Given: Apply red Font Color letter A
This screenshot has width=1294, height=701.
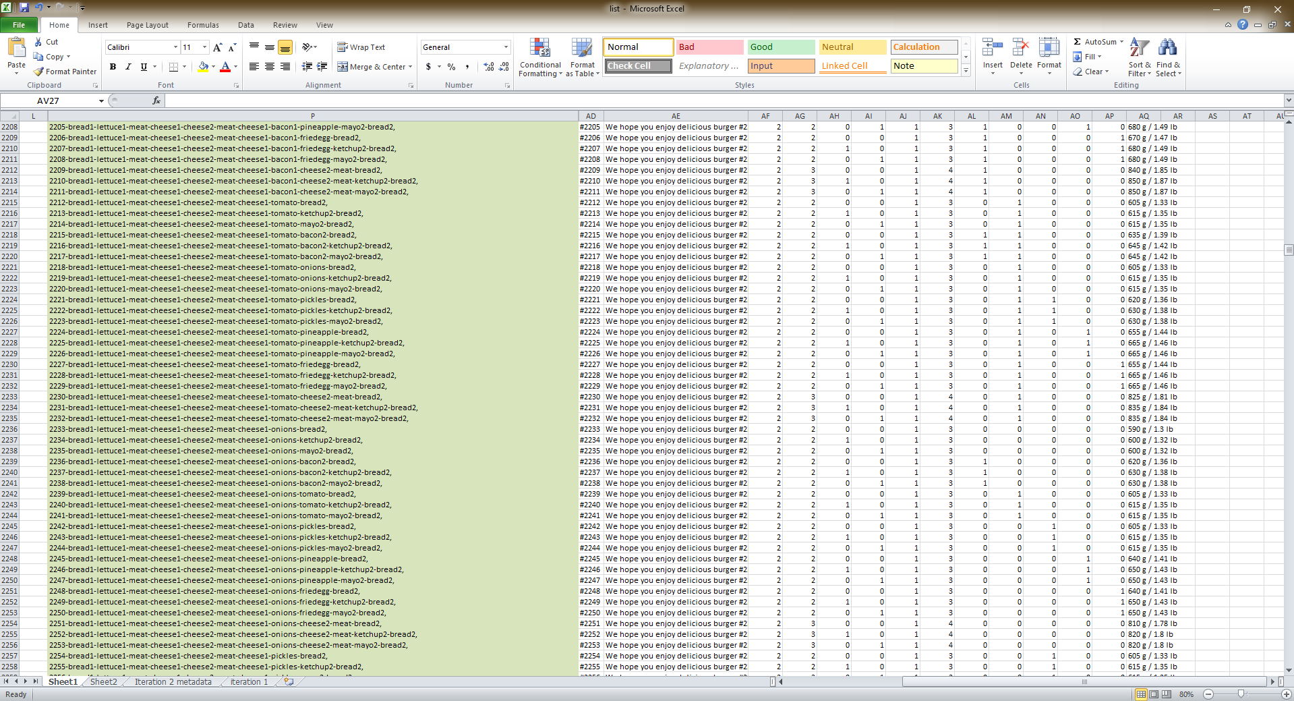Looking at the screenshot, I should pos(225,67).
